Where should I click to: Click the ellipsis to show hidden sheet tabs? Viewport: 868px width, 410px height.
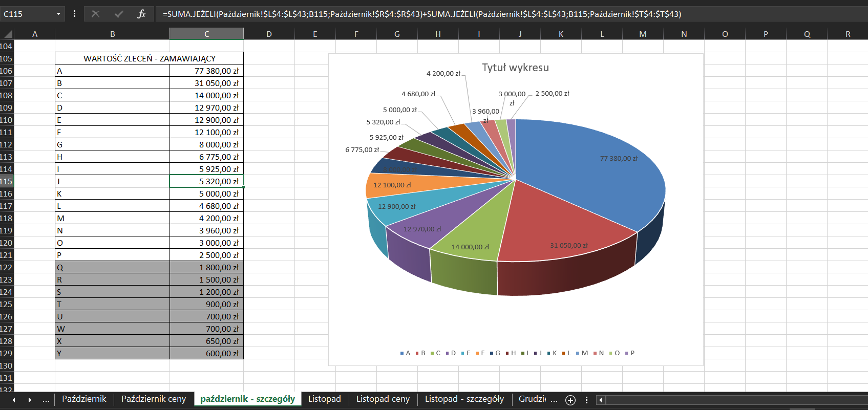(46, 400)
